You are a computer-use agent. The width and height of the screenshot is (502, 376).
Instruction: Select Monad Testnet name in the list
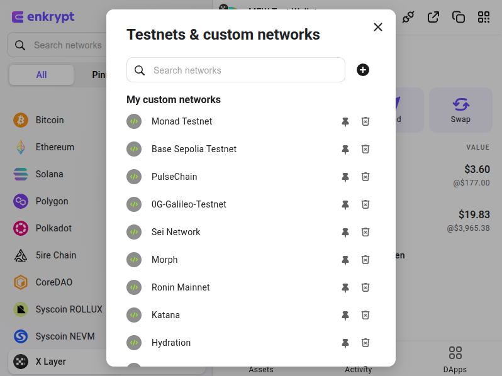(x=182, y=121)
